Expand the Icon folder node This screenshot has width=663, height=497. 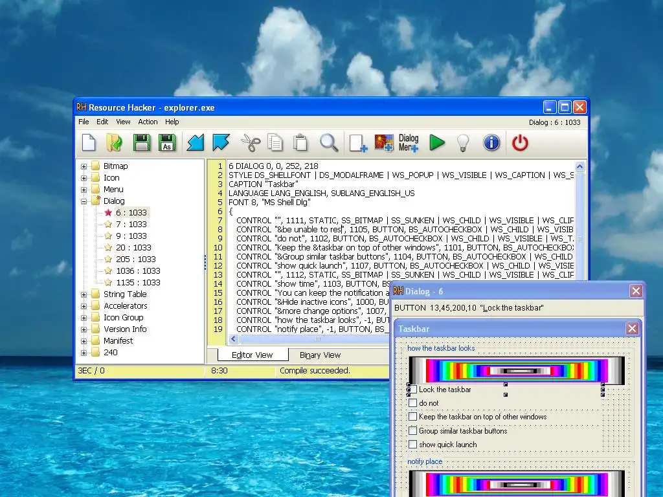(84, 178)
